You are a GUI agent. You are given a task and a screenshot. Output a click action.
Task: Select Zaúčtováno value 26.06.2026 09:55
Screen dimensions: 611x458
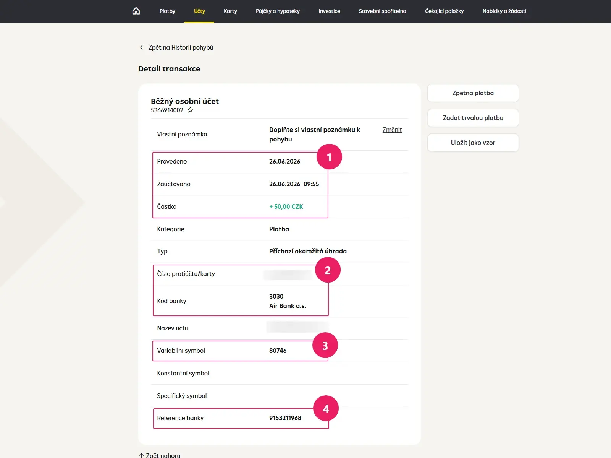pos(294,184)
